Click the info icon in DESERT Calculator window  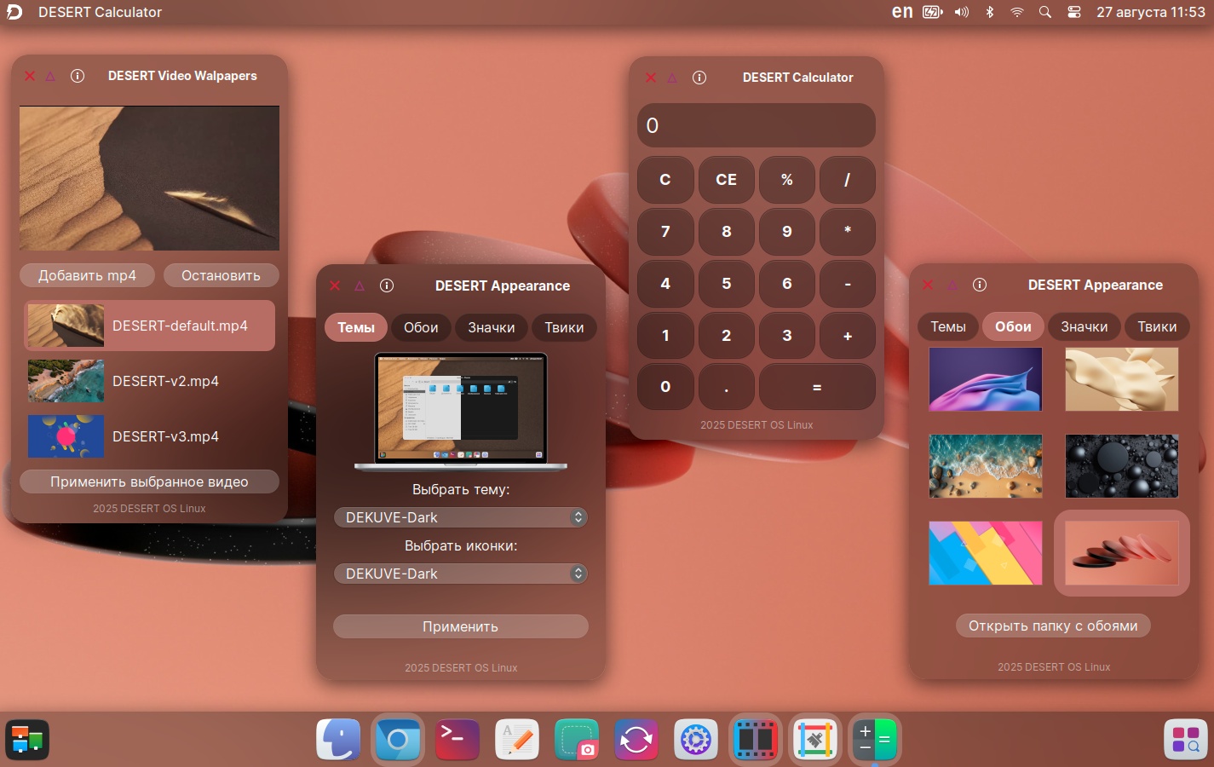point(699,78)
